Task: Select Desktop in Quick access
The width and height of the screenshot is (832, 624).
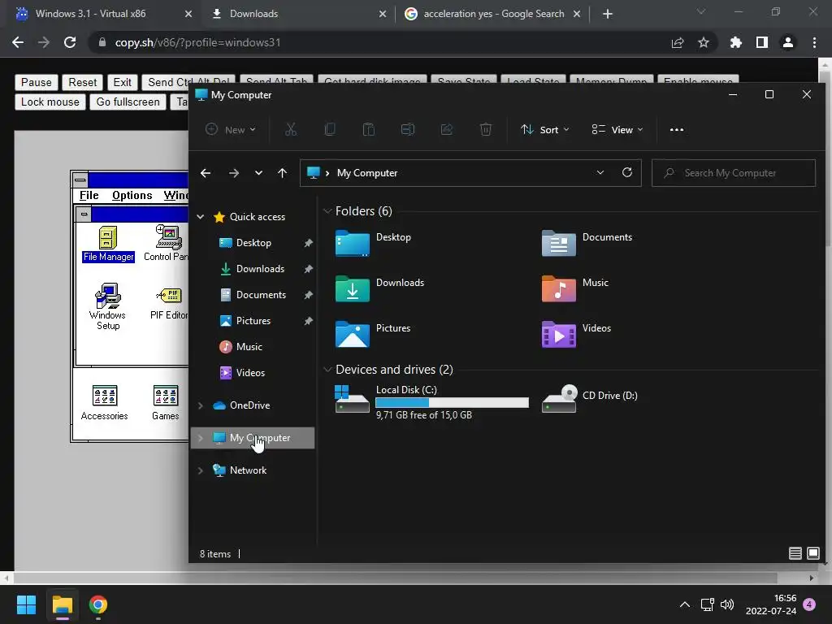Action: pos(253,243)
